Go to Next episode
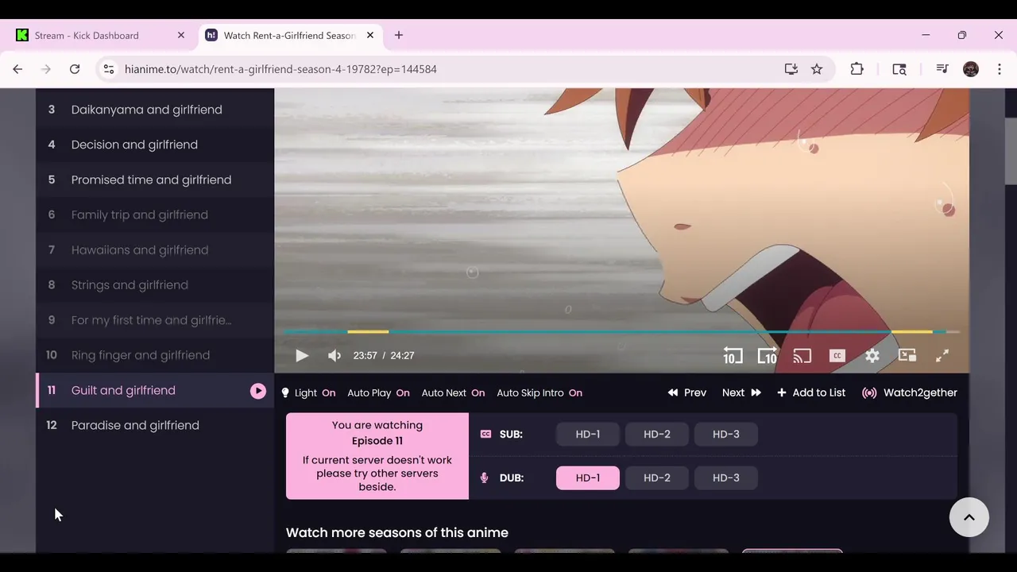Screen dimensions: 1017x572 [741, 392]
